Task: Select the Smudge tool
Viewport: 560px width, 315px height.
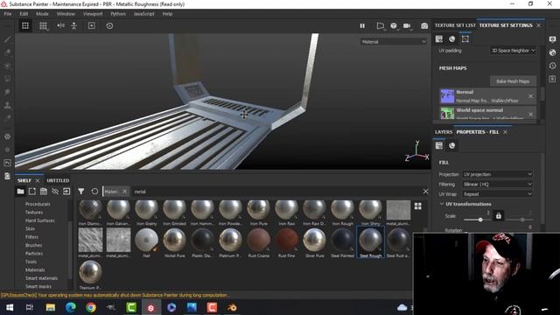Action: (7, 92)
